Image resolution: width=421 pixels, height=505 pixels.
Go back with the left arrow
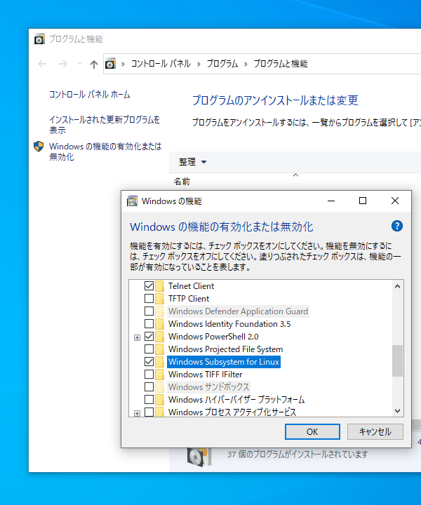tap(42, 64)
